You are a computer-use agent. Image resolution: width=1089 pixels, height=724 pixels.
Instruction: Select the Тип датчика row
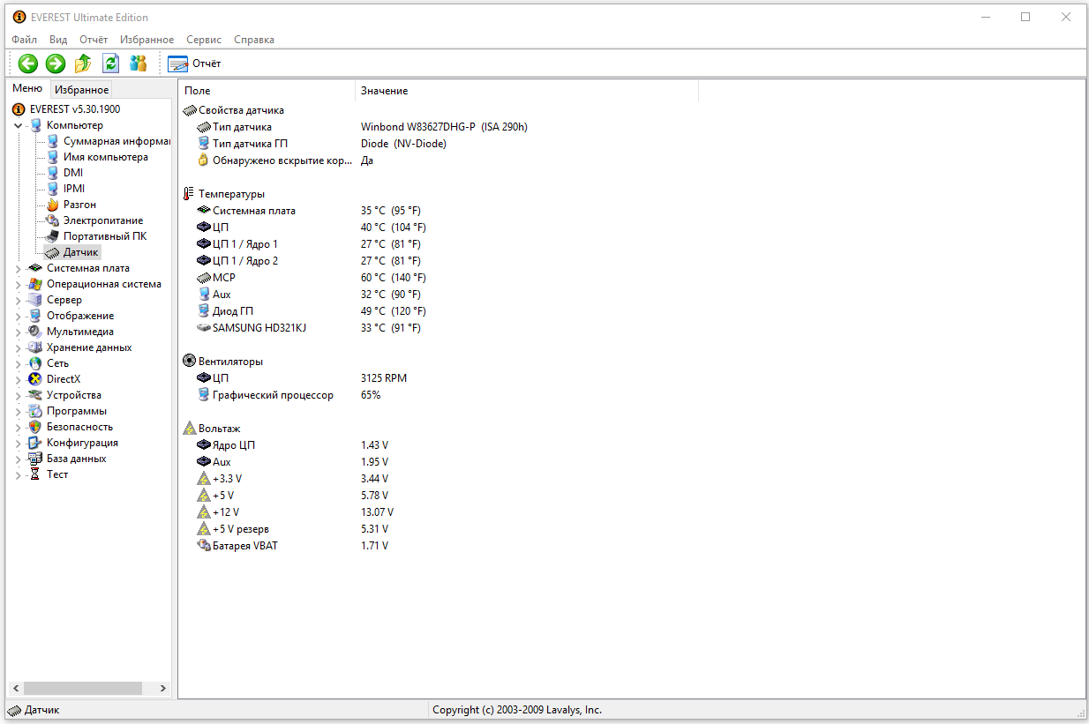362,127
